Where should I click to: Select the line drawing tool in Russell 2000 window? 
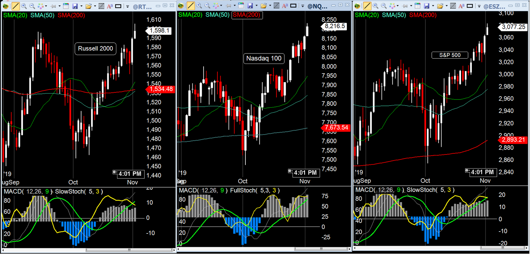[16, 6]
